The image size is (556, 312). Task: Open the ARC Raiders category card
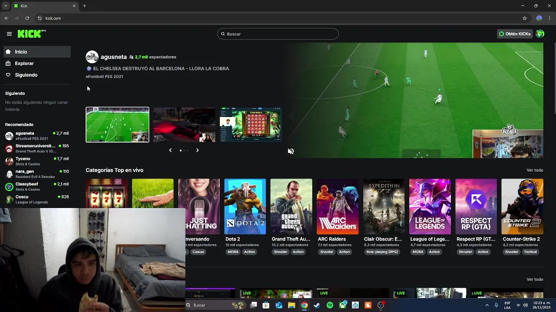click(x=338, y=207)
